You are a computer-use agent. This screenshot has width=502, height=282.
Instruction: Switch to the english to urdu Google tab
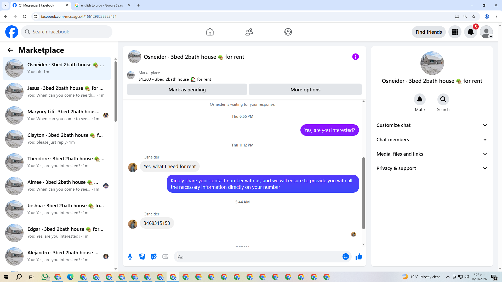click(102, 5)
